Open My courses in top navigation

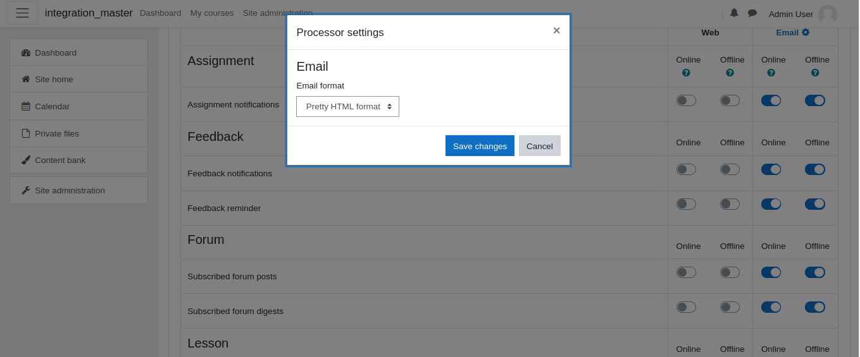pyautogui.click(x=212, y=13)
